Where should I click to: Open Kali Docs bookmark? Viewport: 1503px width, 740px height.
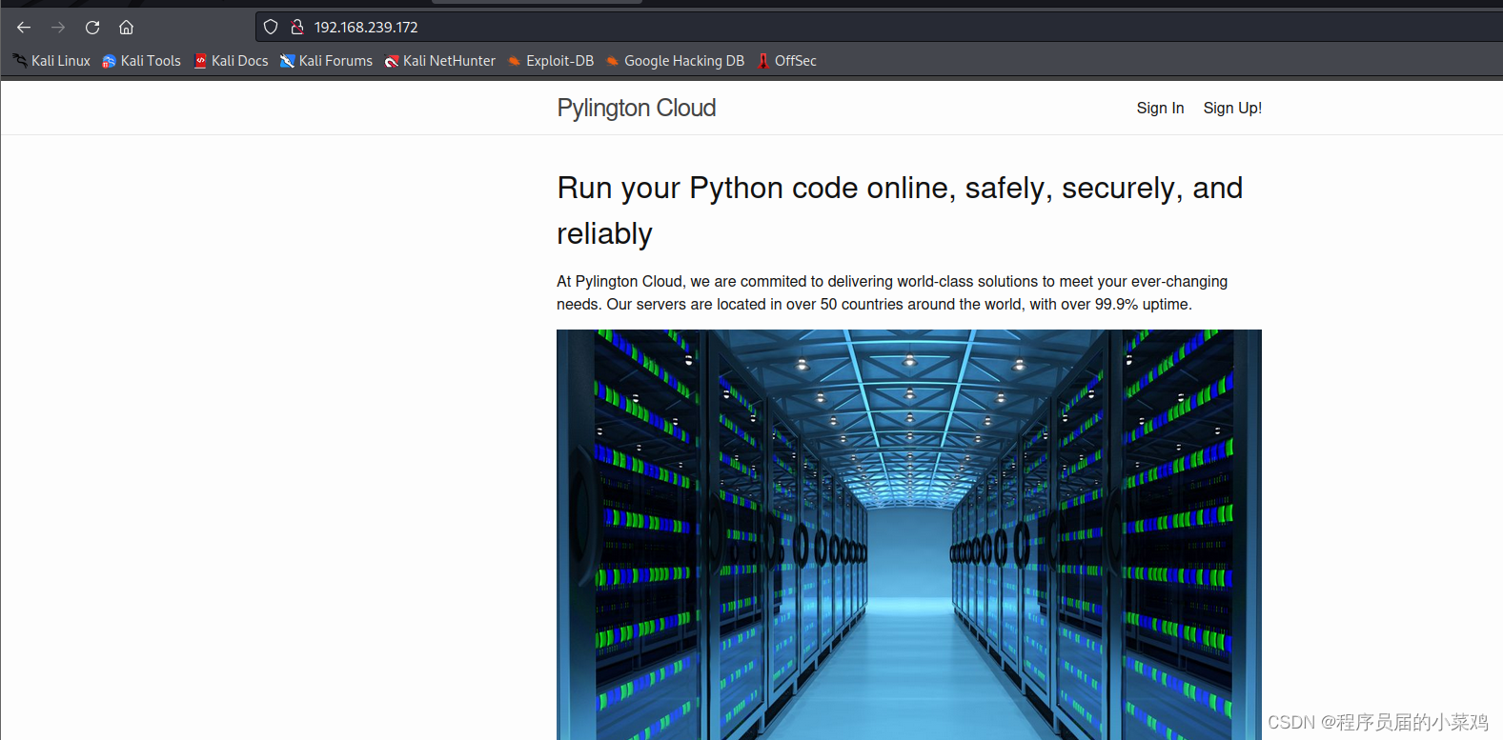231,61
